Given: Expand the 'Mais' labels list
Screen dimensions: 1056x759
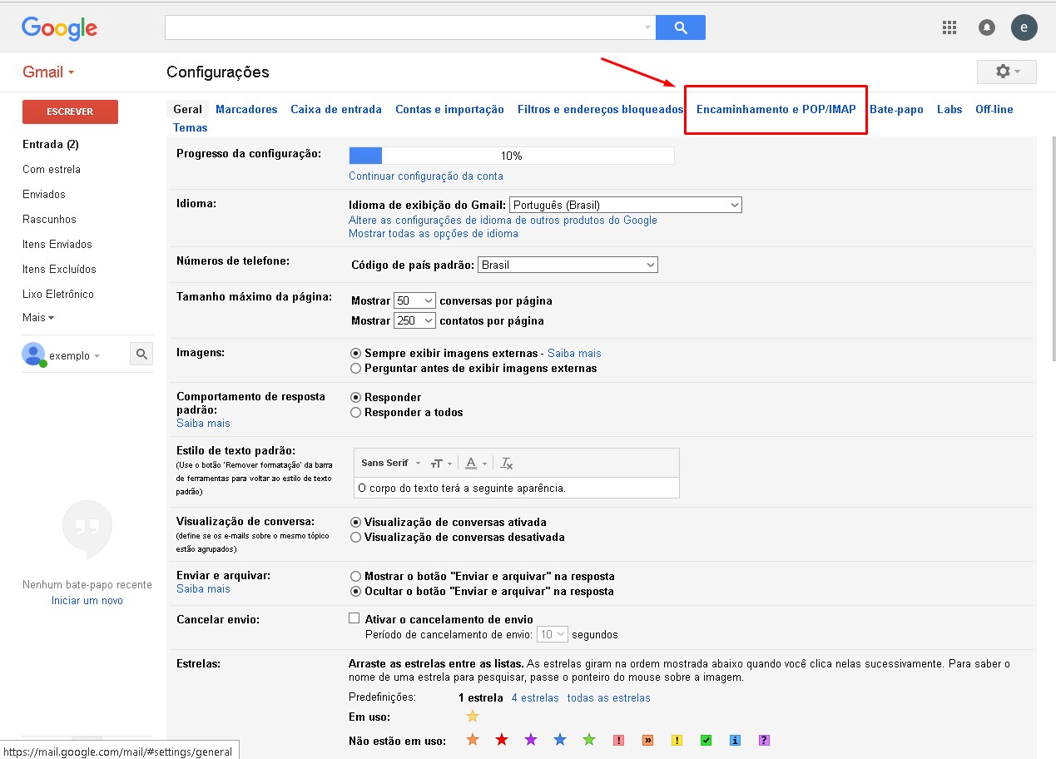Looking at the screenshot, I should pyautogui.click(x=38, y=317).
